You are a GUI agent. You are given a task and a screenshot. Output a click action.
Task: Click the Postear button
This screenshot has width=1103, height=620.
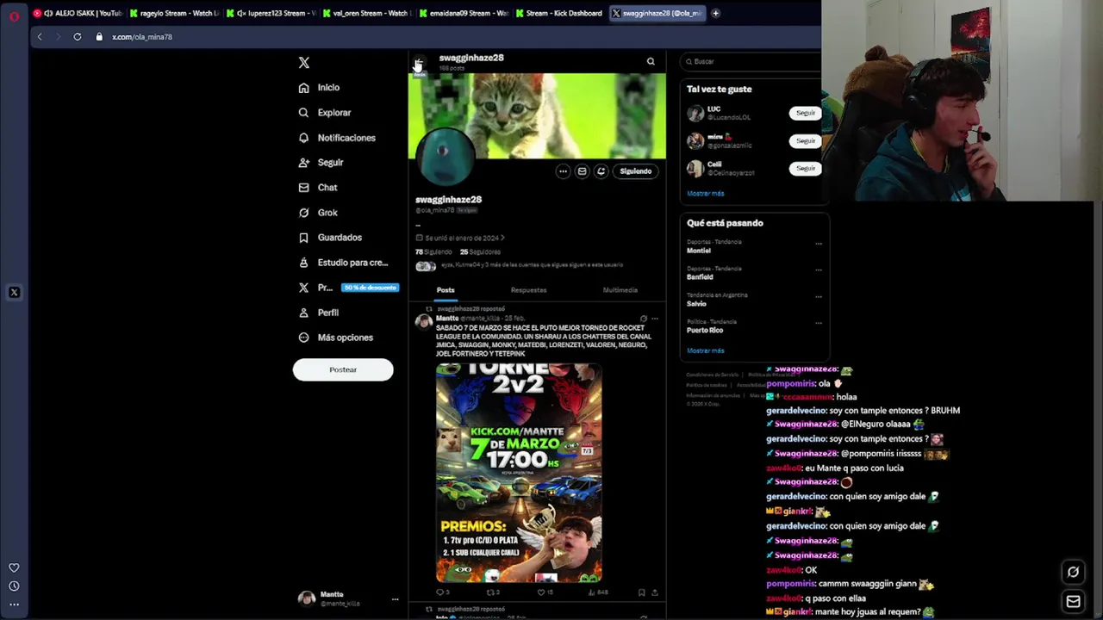tap(343, 369)
